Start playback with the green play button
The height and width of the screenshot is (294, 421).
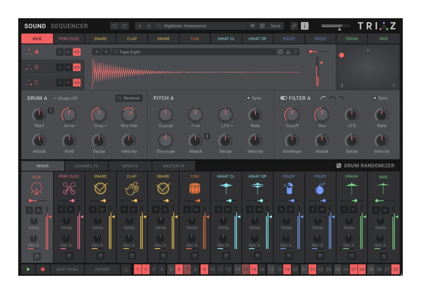point(28,269)
